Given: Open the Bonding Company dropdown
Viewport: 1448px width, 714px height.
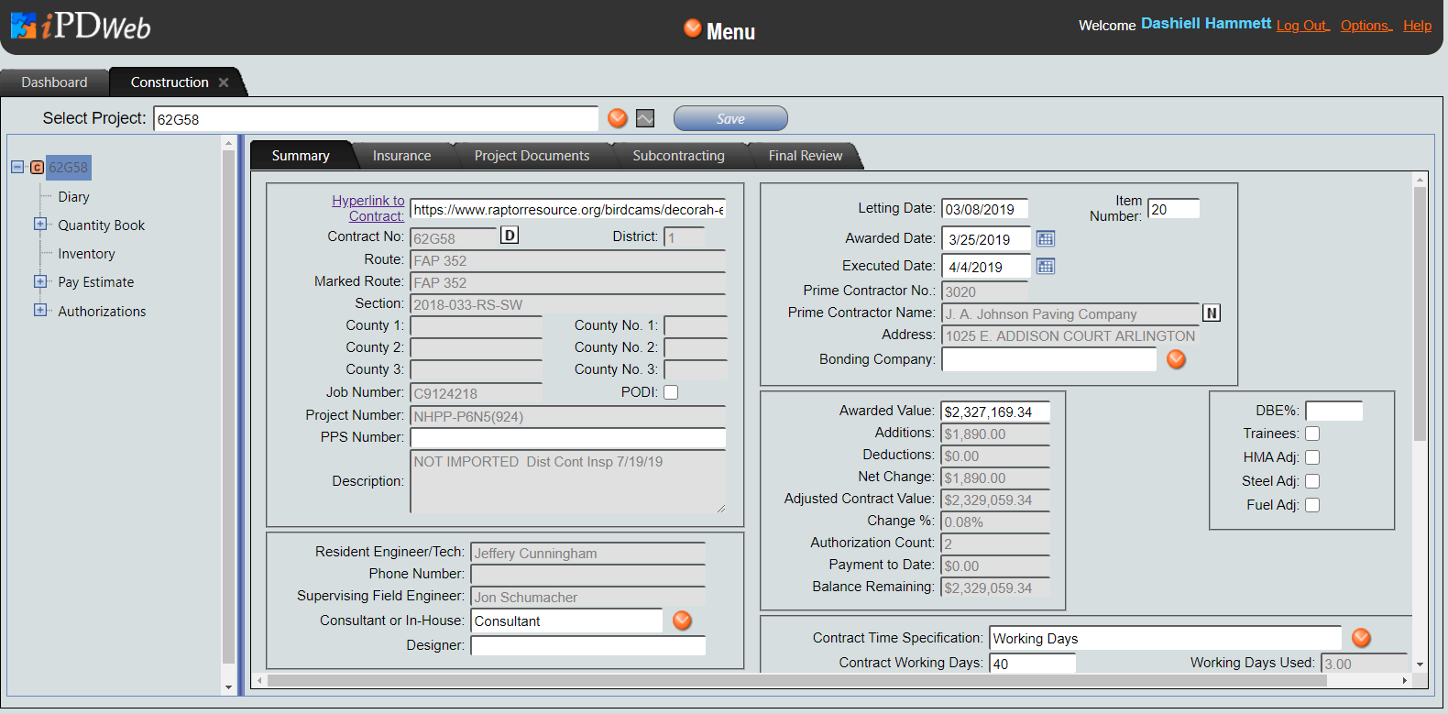Looking at the screenshot, I should point(1177,359).
